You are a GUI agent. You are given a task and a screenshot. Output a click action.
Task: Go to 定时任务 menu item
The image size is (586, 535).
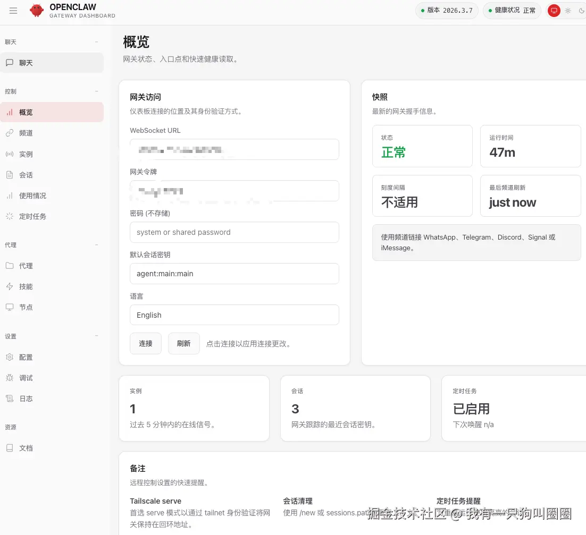tap(52, 216)
